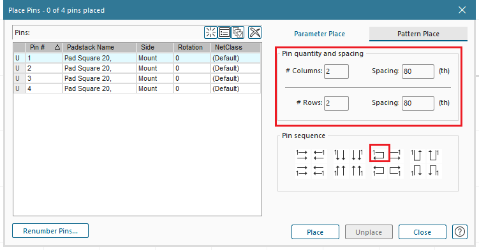479x250 pixels.
Task: Select horizontal serpentine sequence starting top-right
Action: tap(395, 155)
